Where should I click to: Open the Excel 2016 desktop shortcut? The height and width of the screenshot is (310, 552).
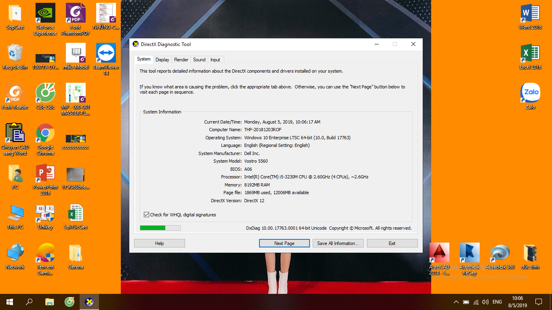[530, 53]
